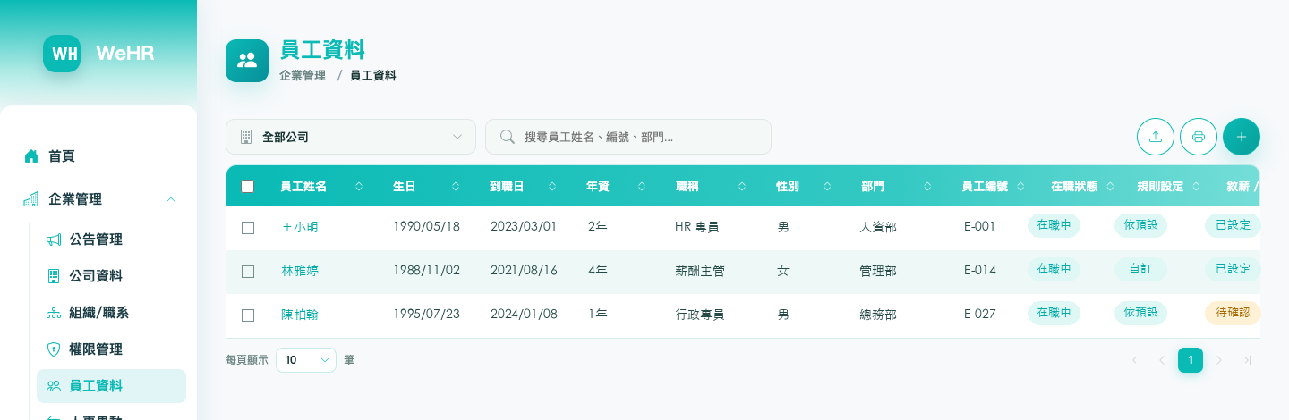This screenshot has width=1289, height=420.
Task: Open employee 林雅婷 link
Action: point(299,270)
